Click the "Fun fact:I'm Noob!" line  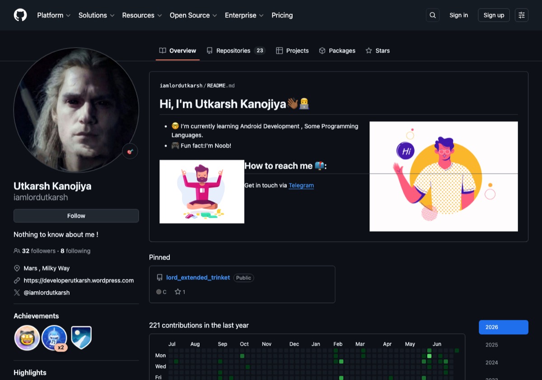[201, 146]
